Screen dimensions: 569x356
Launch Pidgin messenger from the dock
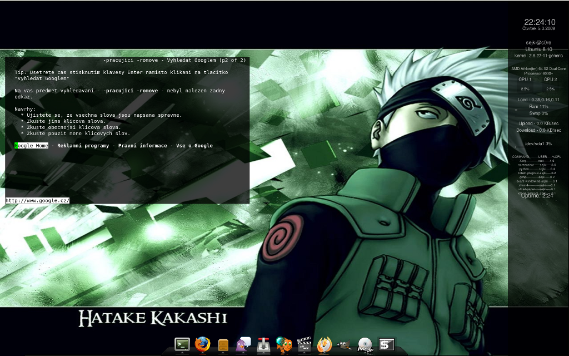click(243, 345)
